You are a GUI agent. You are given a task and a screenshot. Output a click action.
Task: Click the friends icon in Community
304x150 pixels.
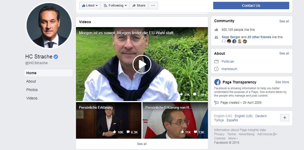216,37
